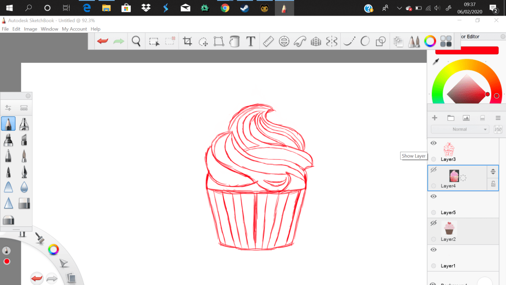Toggle visibility of Layer5
Screen dimensions: 506x285
(x=433, y=196)
